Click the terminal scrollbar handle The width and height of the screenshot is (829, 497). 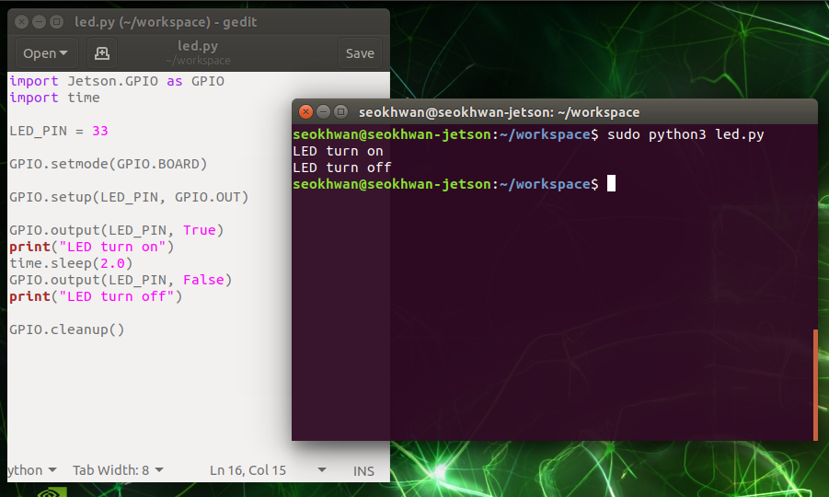pyautogui.click(x=815, y=385)
